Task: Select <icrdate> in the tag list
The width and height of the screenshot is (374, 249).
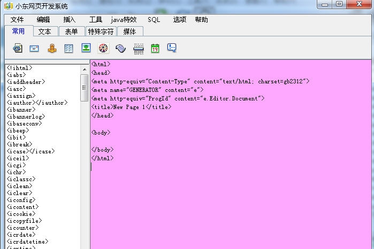Action: click(x=21, y=235)
